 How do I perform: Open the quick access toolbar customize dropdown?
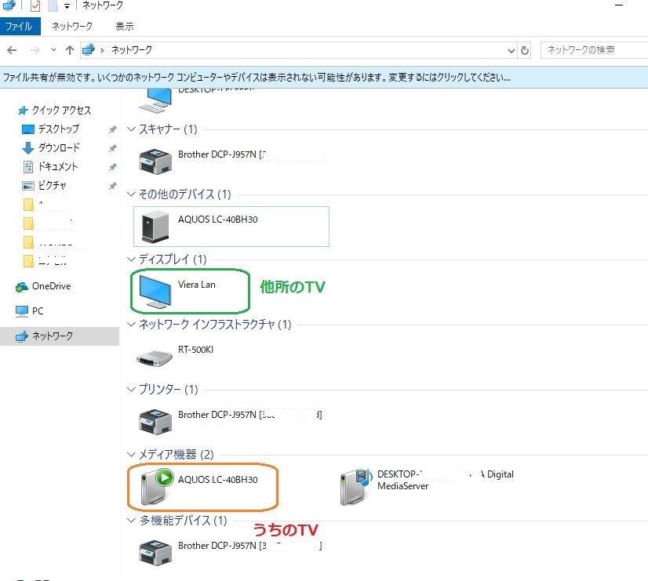pos(67,6)
